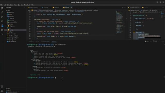This screenshot has height=93, width=165.
Task: Click the split editor icon of left group
Action: tap(123, 7)
